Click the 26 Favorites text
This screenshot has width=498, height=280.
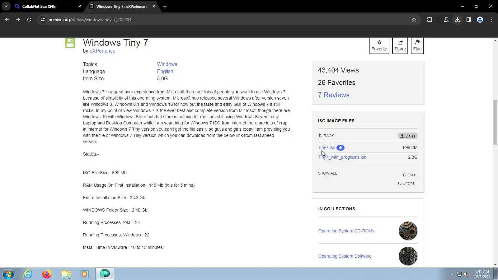tap(336, 83)
